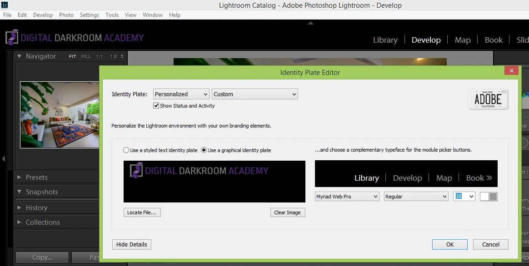Screen dimensions: 529x266
Task: Click the Digital Darkroom Academy identity plate logo
Action: (x=75, y=37)
